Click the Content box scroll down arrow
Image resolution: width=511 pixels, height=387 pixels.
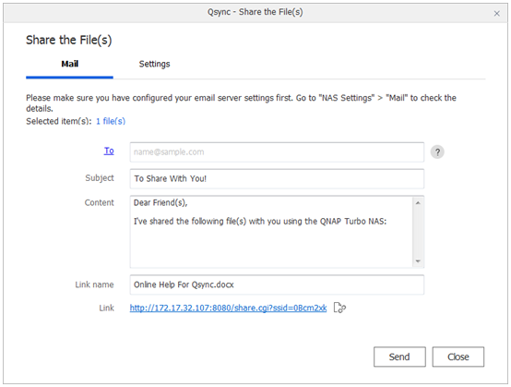(418, 261)
